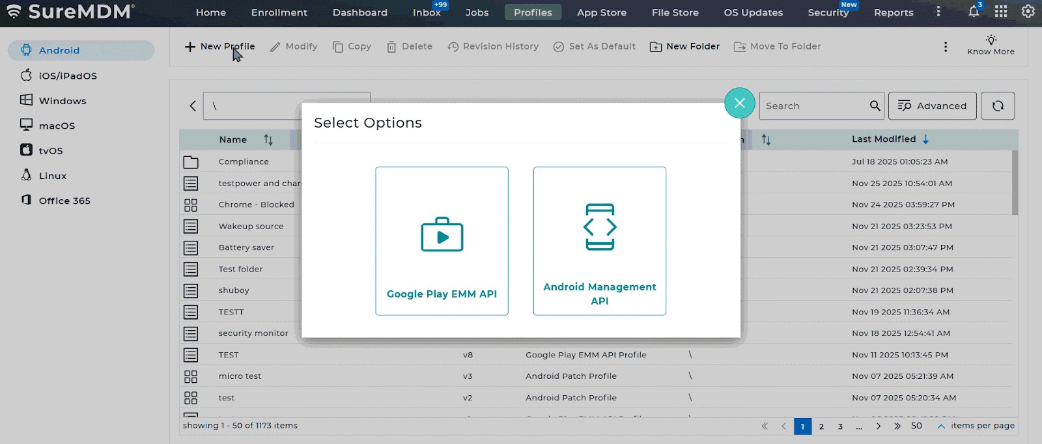This screenshot has width=1042, height=444.
Task: Click the search magnifier icon
Action: 875,105
